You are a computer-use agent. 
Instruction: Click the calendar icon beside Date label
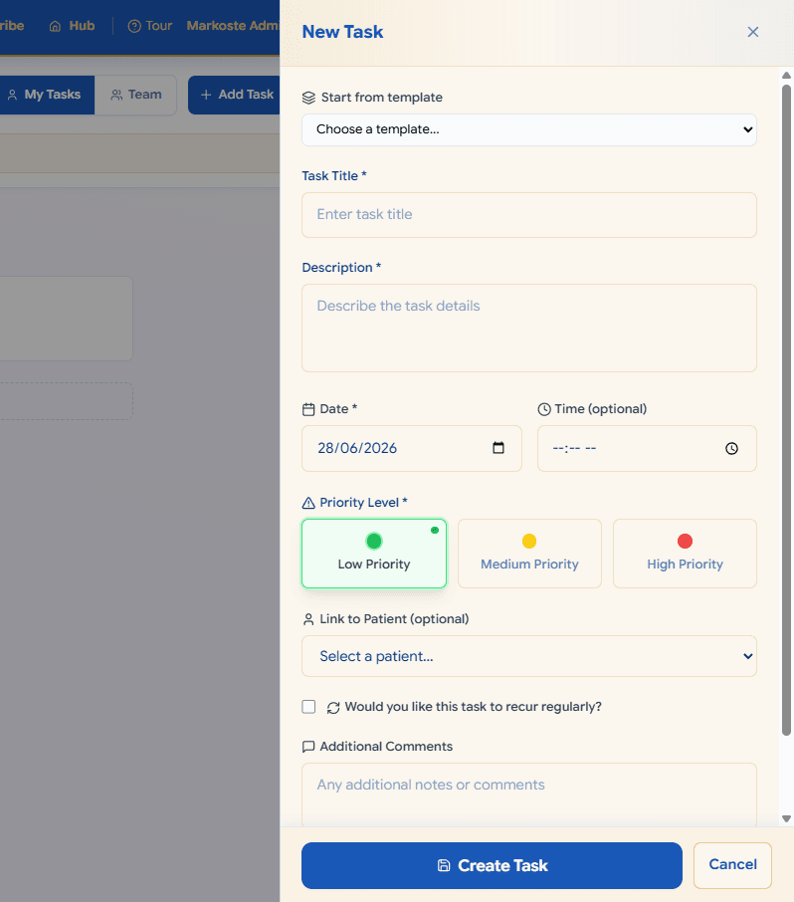pyautogui.click(x=308, y=409)
